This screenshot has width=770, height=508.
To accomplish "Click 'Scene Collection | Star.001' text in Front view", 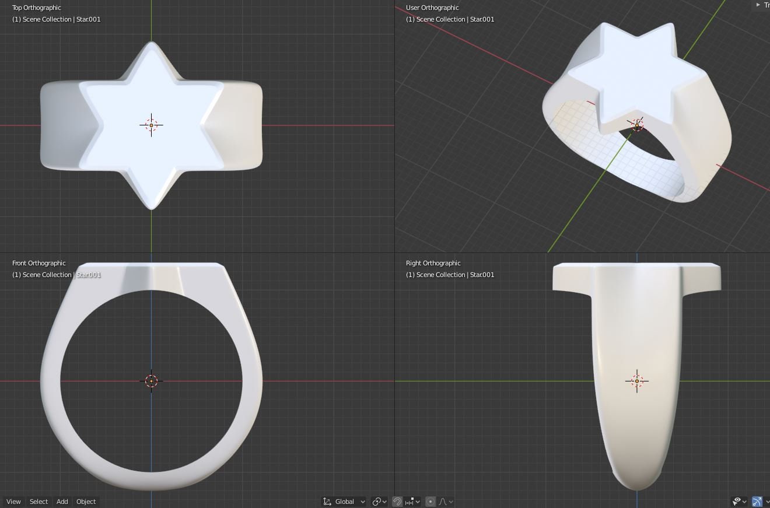I will pyautogui.click(x=61, y=275).
